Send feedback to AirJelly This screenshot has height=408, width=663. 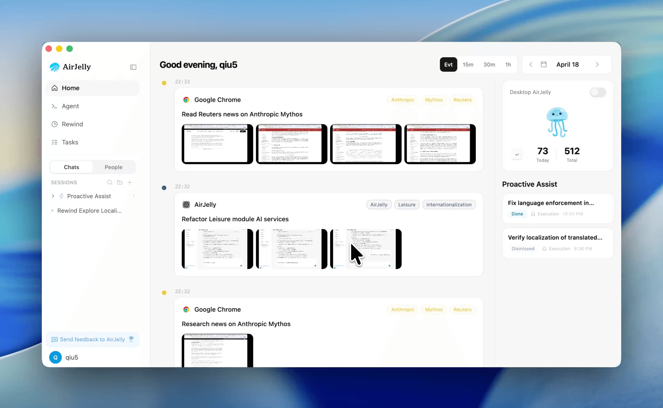pyautogui.click(x=93, y=339)
